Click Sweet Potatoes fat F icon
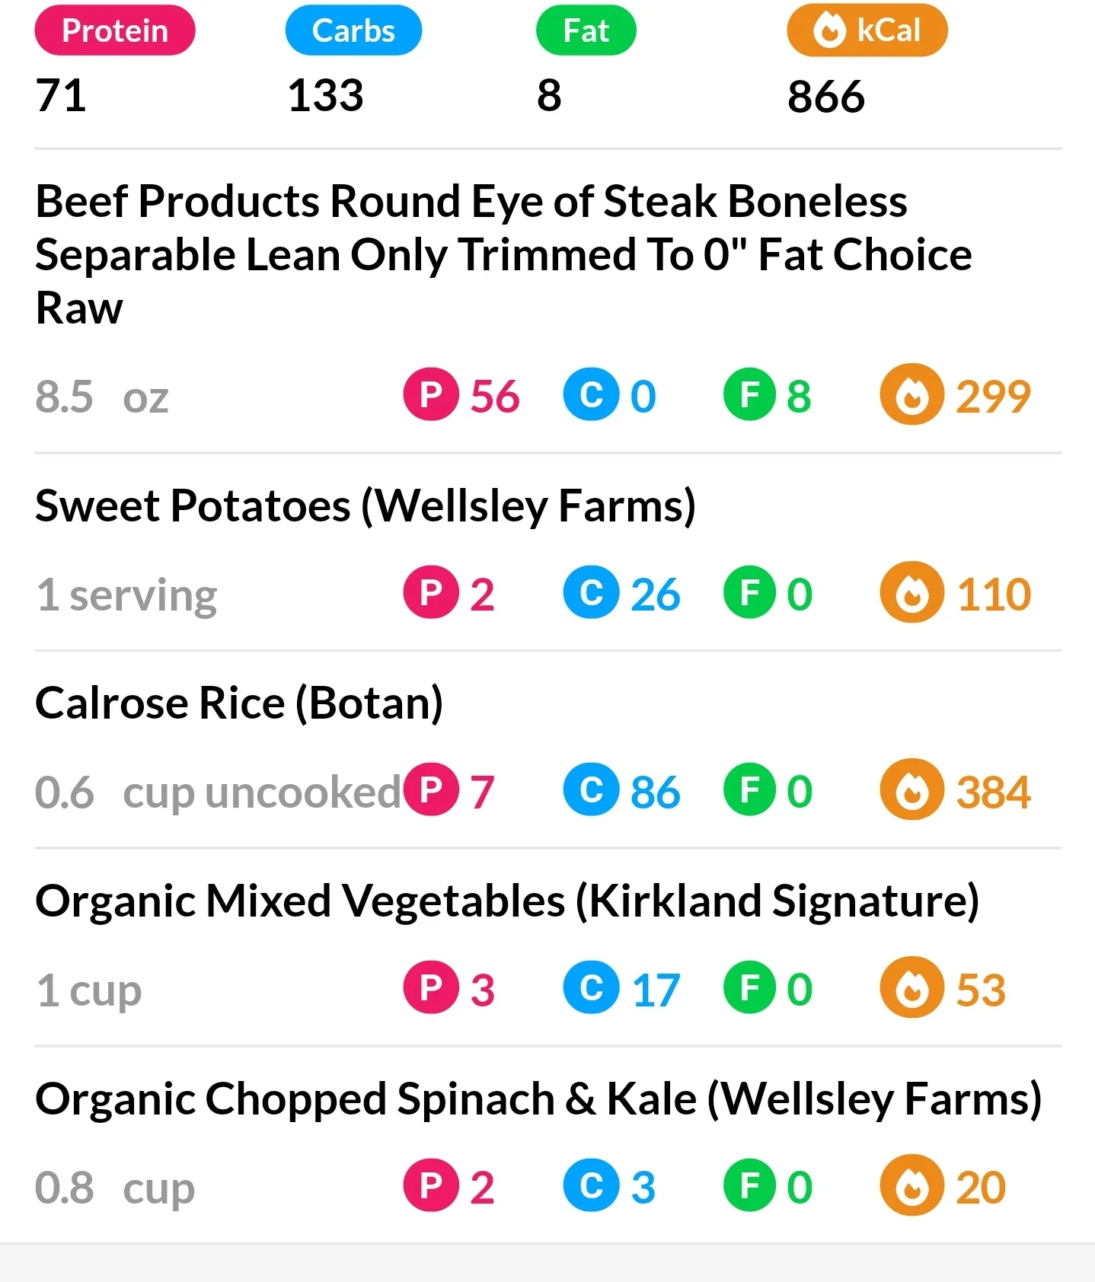 click(751, 592)
